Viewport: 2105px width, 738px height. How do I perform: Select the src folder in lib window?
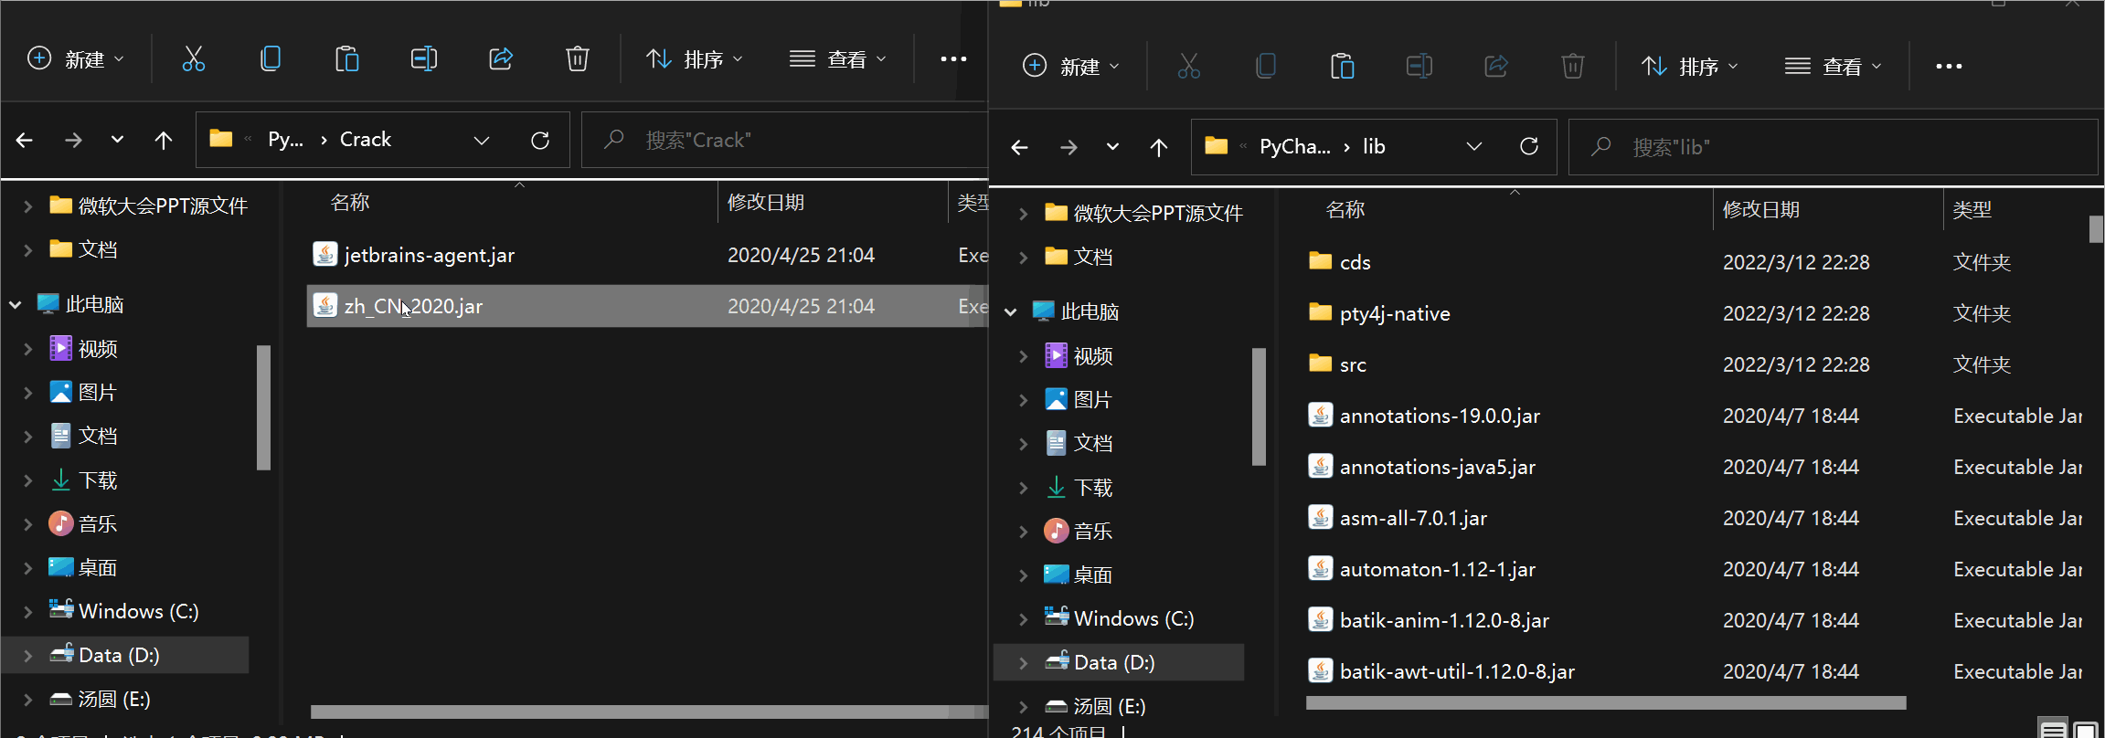pos(1338,364)
